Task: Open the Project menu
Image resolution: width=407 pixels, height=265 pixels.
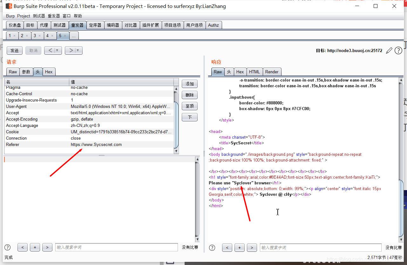Action: (x=24, y=16)
